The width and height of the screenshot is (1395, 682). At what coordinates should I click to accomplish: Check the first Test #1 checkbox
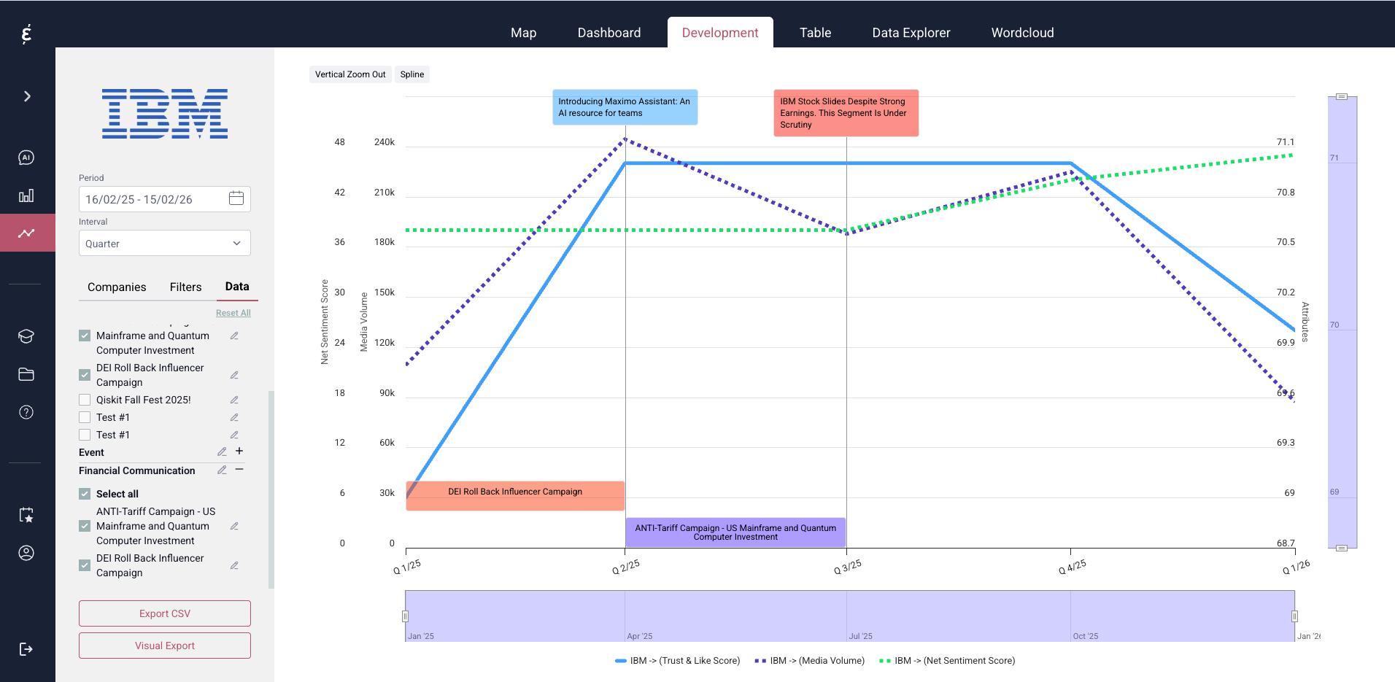[x=85, y=417]
